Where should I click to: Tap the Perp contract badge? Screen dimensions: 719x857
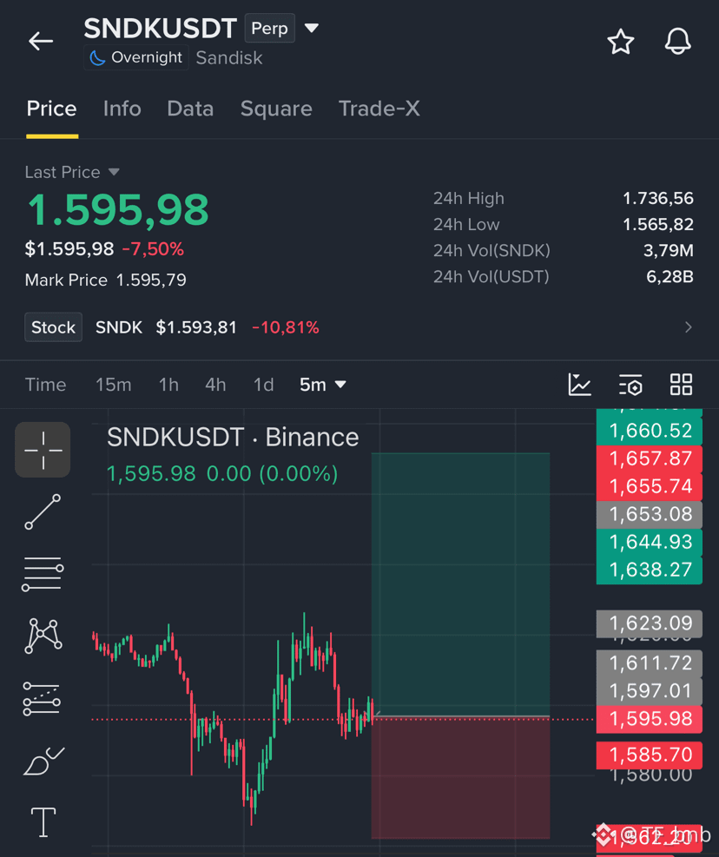tap(269, 28)
